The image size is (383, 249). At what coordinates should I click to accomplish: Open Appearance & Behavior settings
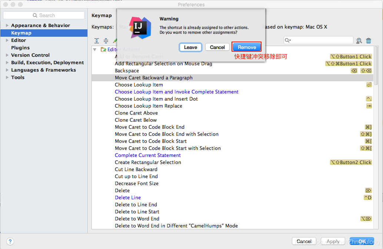[x=40, y=26]
